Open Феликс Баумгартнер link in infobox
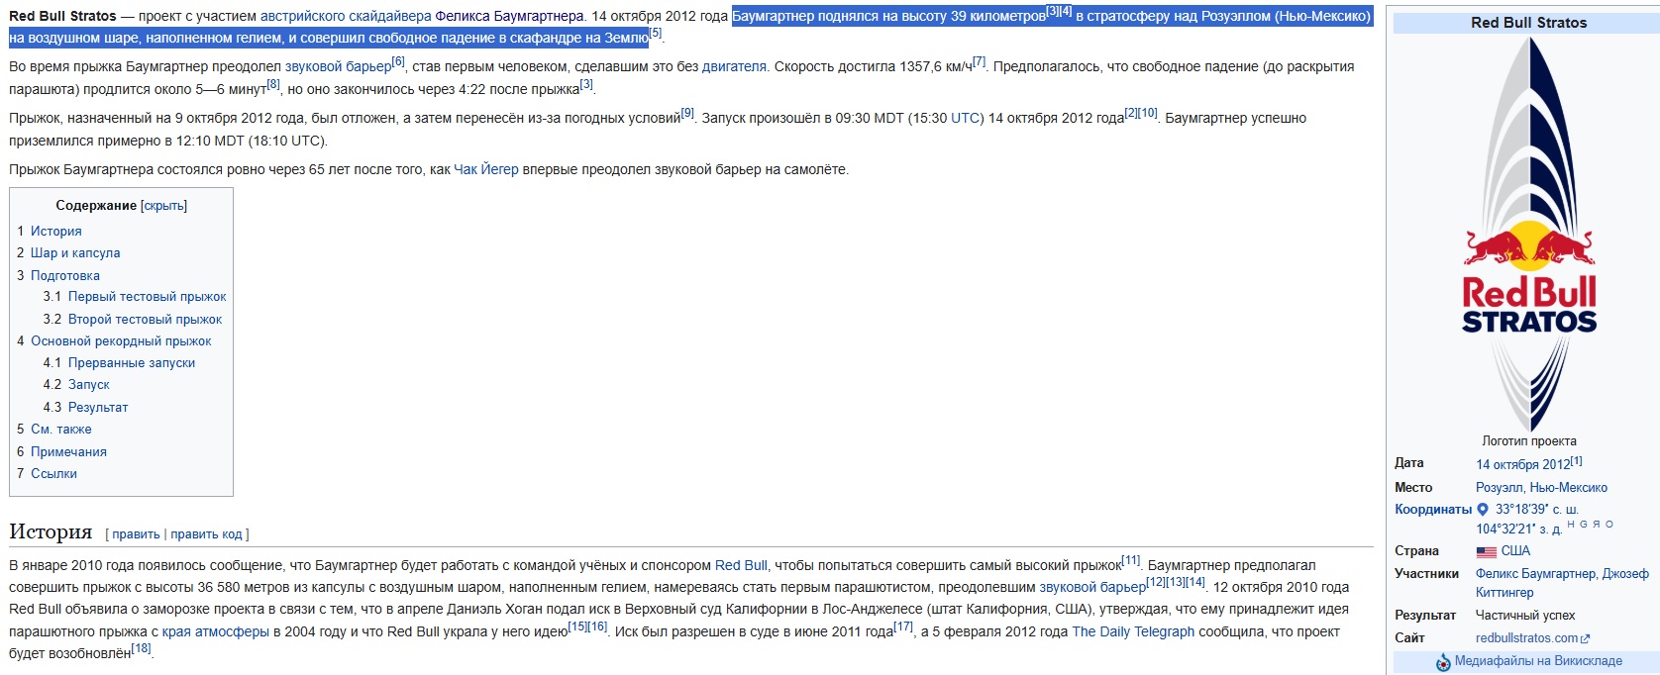Image resolution: width=1660 pixels, height=675 pixels. pos(1536,574)
